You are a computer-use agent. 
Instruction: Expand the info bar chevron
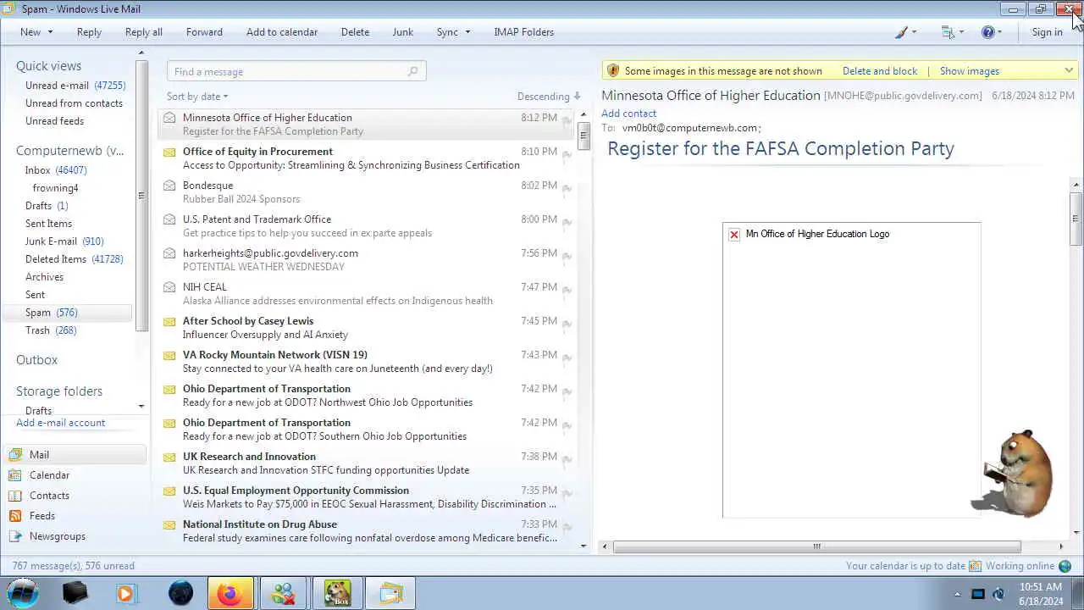click(1069, 71)
